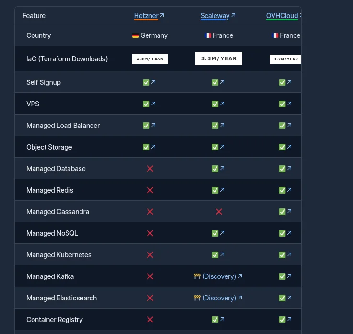Image resolution: width=353 pixels, height=334 pixels.
Task: Open OVHCloud Managed Kubernetes checkmark link
Action: point(285,255)
